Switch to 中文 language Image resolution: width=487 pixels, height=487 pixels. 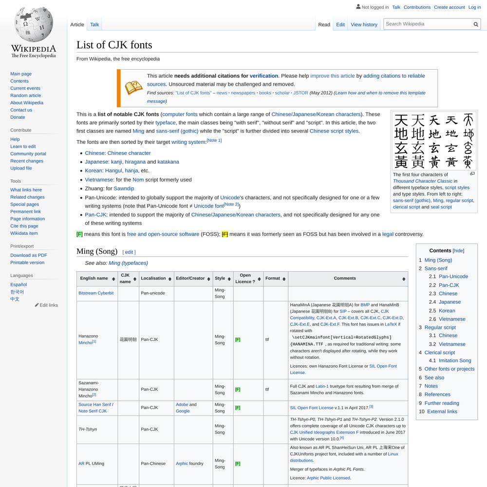tap(15, 299)
